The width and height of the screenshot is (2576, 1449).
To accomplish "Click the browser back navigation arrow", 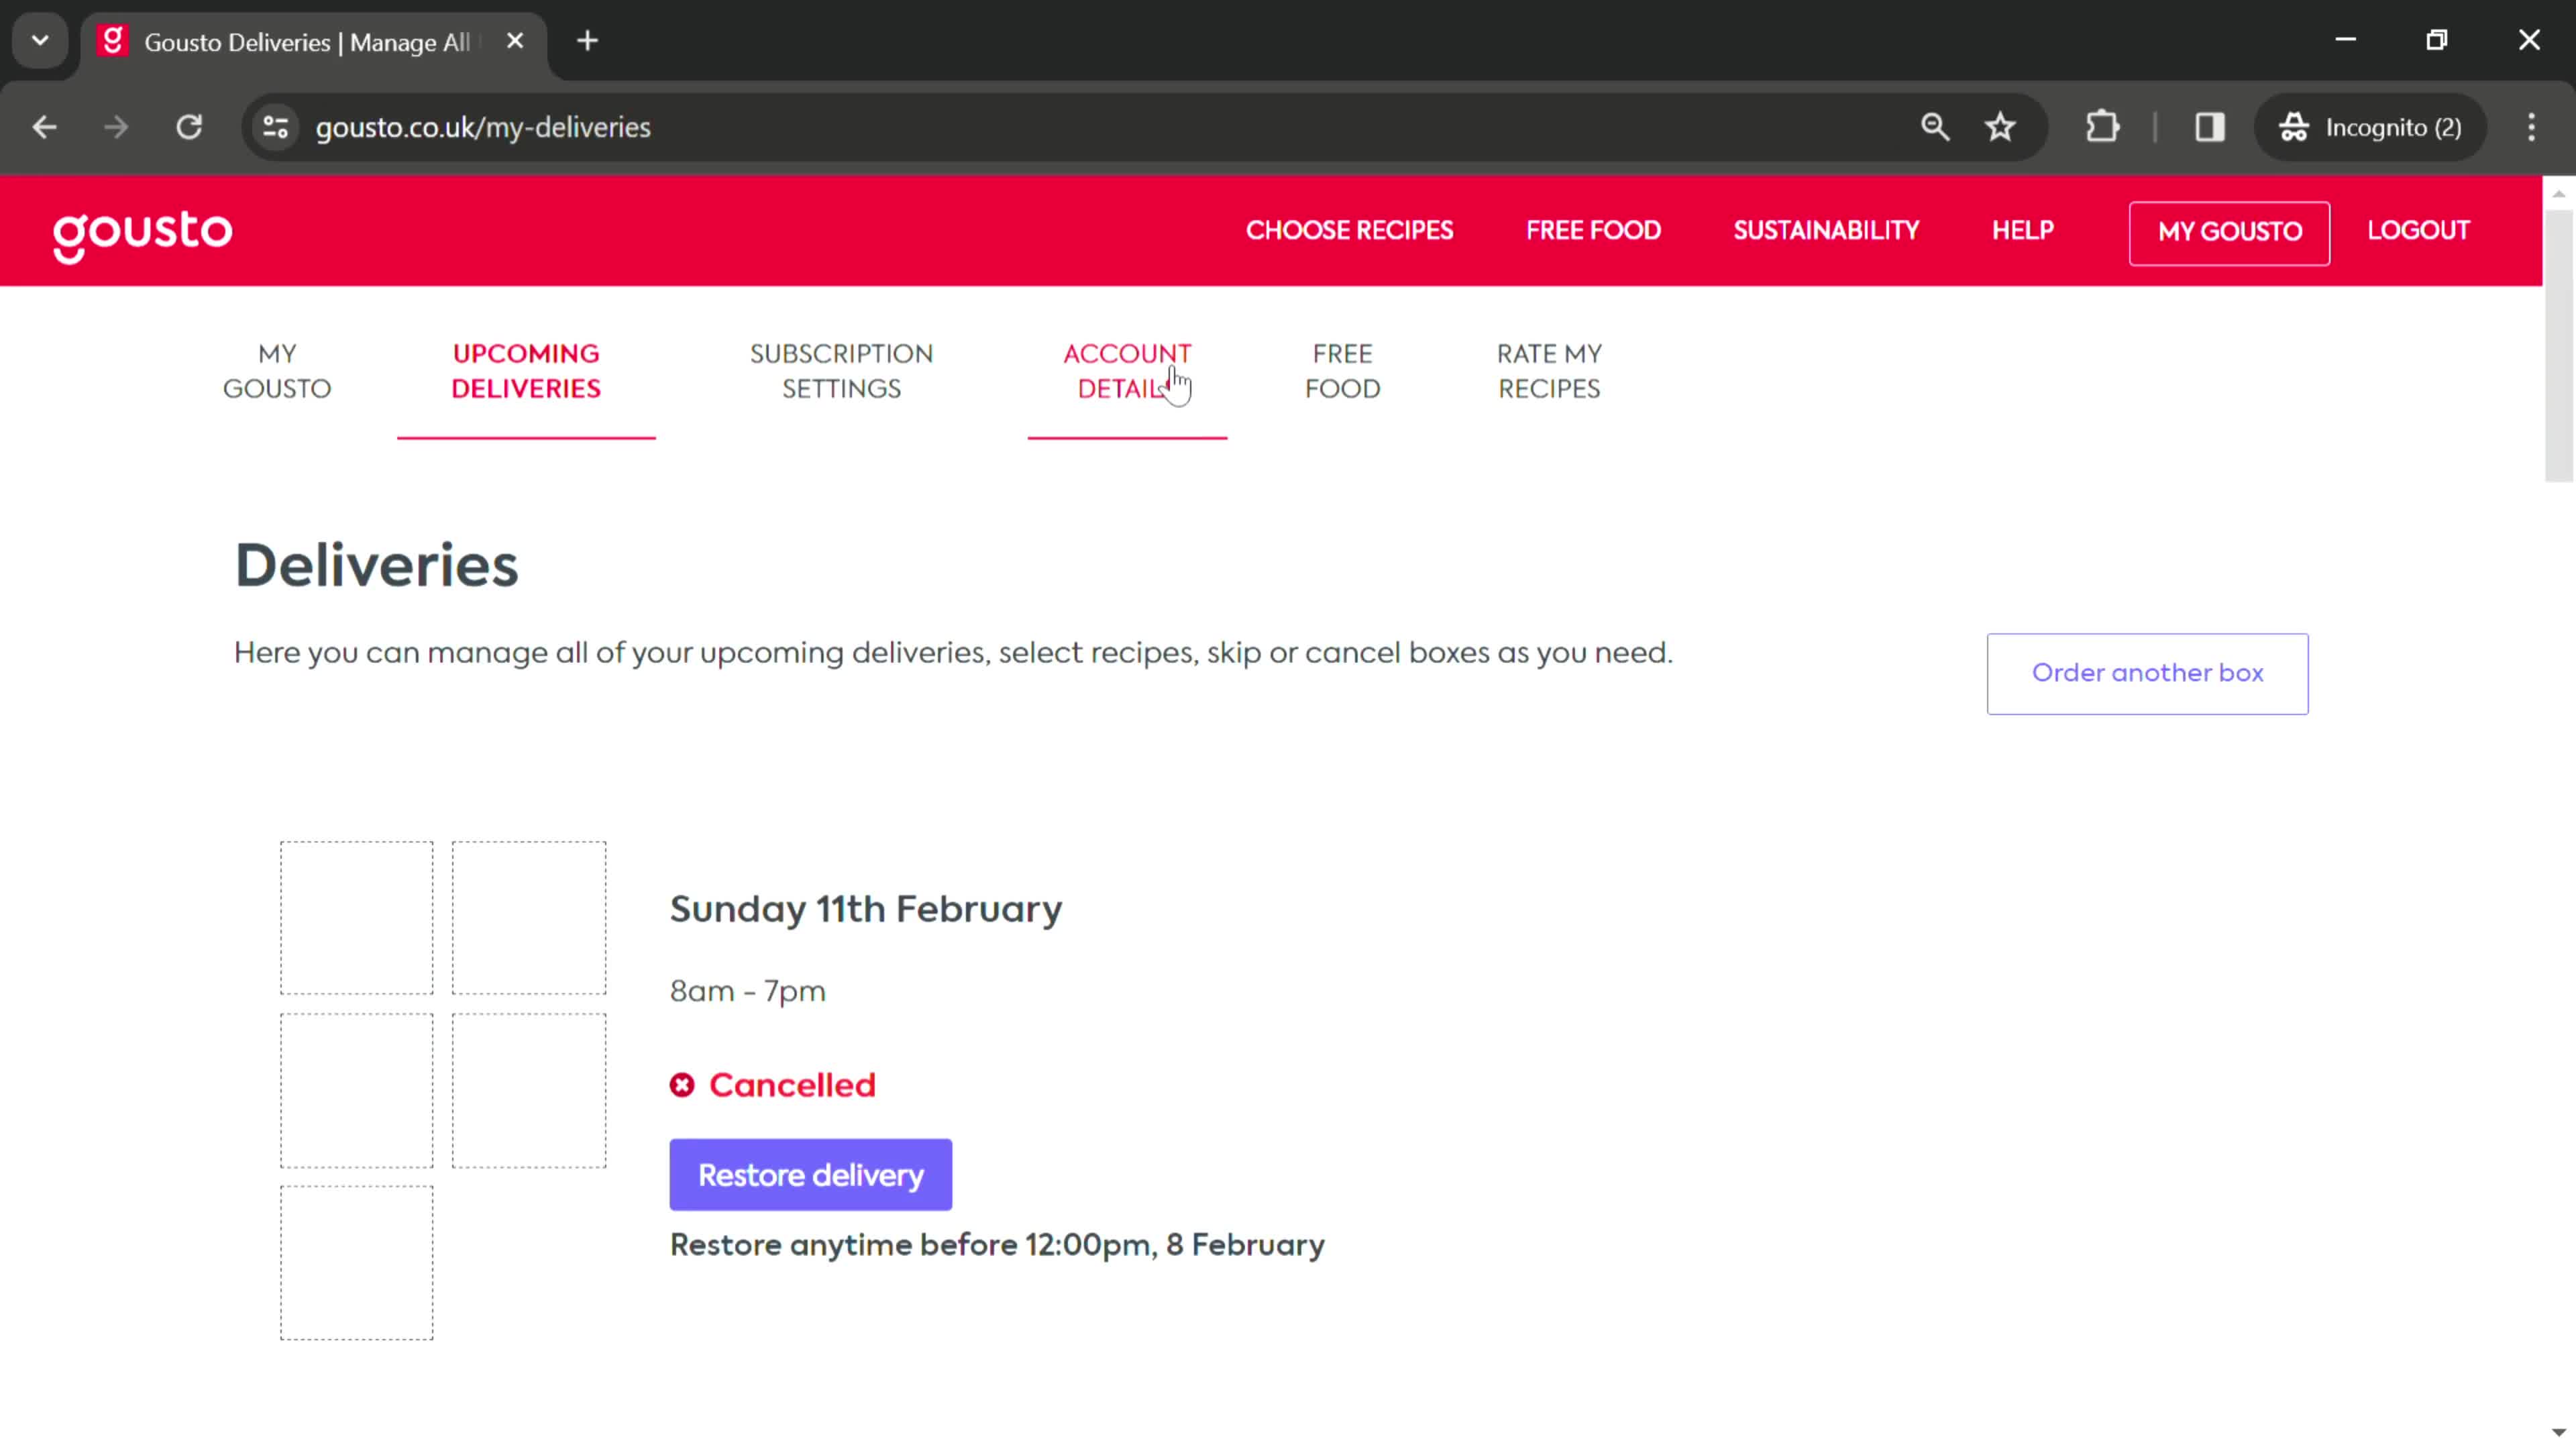I will point(44,125).
